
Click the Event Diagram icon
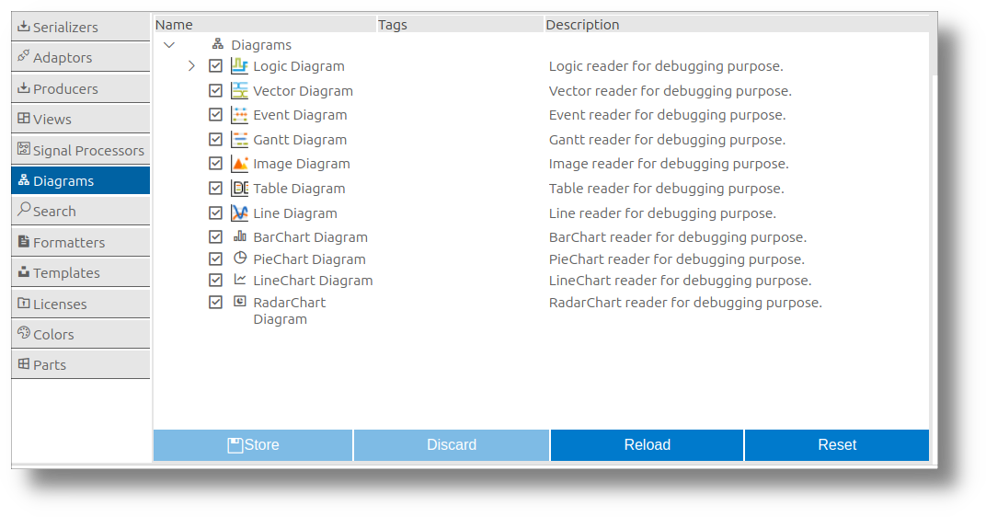(x=239, y=115)
